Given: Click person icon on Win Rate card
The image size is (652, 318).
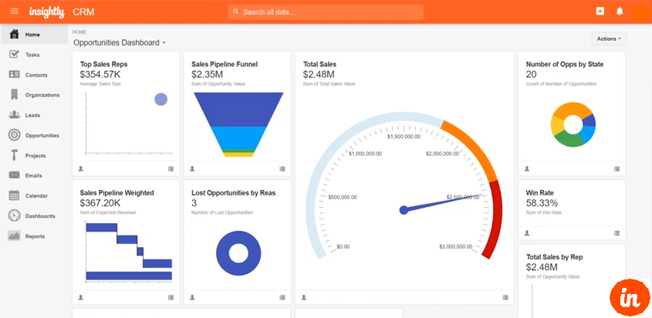Looking at the screenshot, I should pos(527,232).
